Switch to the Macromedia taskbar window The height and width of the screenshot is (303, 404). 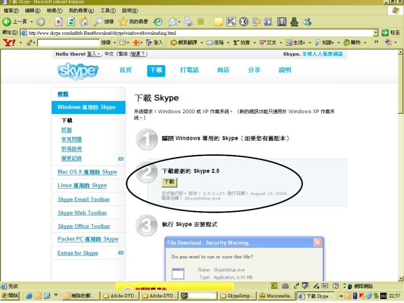276,296
